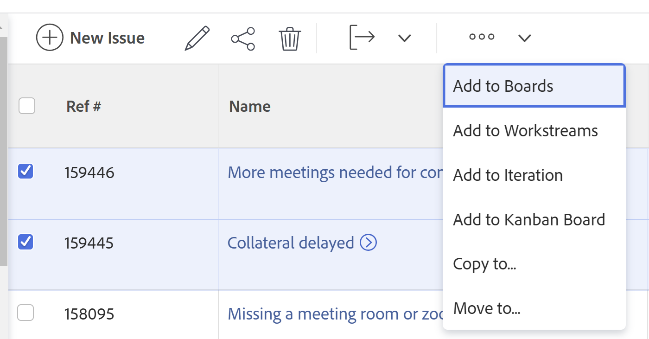This screenshot has width=649, height=339.
Task: Click the New Issue plus icon
Action: [50, 38]
